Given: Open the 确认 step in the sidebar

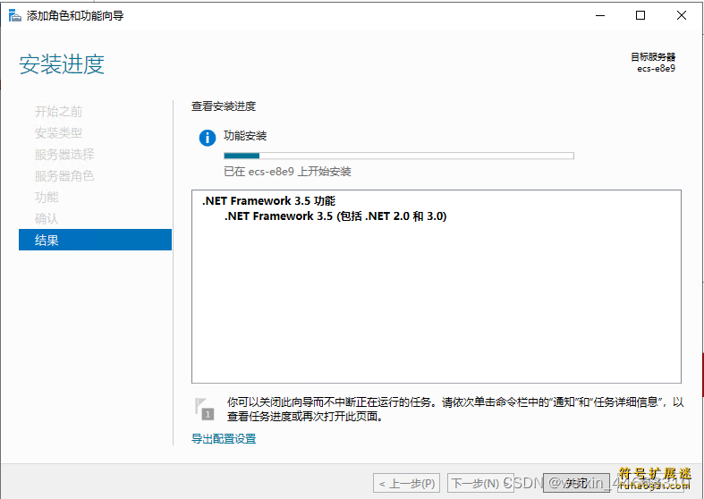Looking at the screenshot, I should (x=47, y=219).
